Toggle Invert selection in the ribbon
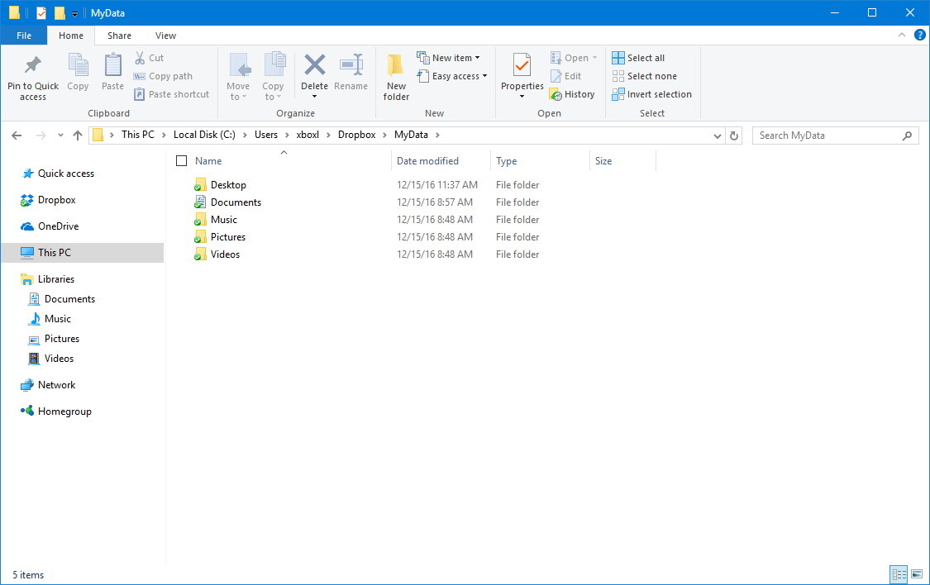Screen dimensions: 930x585 coord(652,93)
